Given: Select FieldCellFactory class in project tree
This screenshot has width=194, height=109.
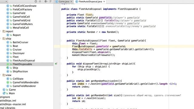Looking at the screenshot, I should tap(22, 9).
